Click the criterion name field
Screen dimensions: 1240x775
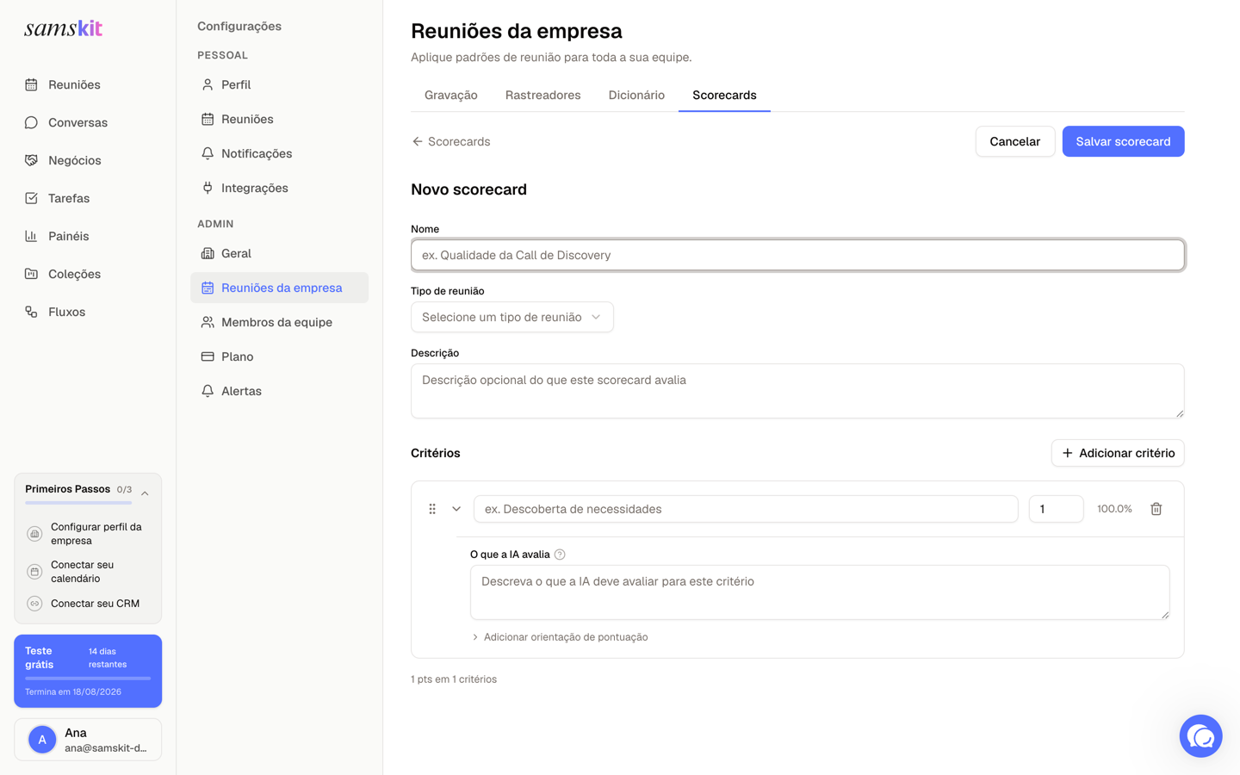[746, 509]
